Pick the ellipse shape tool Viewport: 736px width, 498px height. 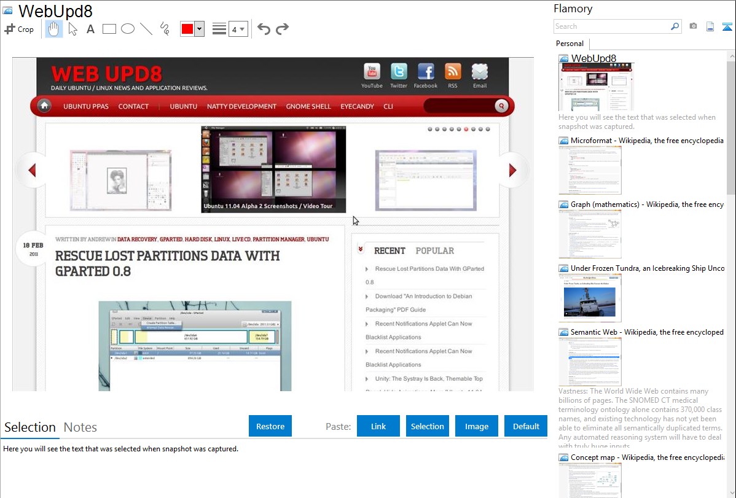pos(128,29)
